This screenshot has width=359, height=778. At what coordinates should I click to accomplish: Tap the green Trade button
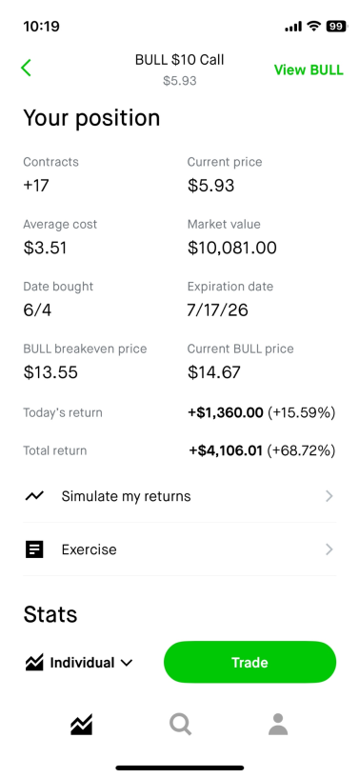[249, 663]
